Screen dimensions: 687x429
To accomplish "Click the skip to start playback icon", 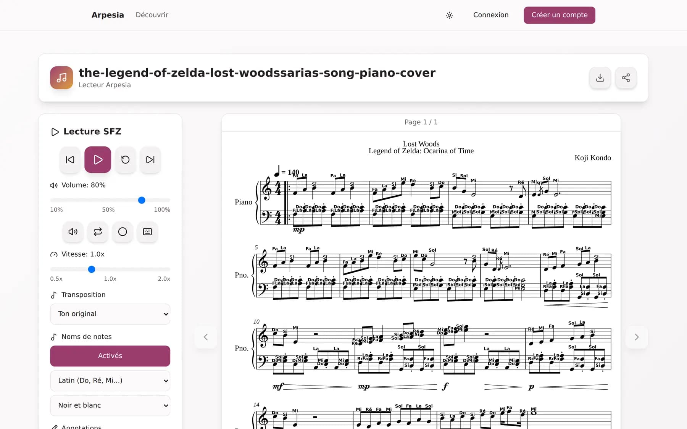I will [x=70, y=160].
